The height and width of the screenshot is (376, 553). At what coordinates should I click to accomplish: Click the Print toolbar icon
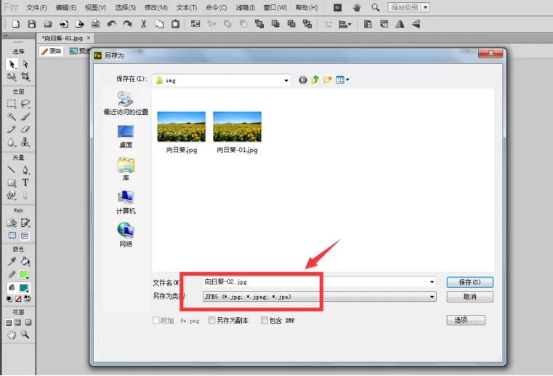[95, 24]
